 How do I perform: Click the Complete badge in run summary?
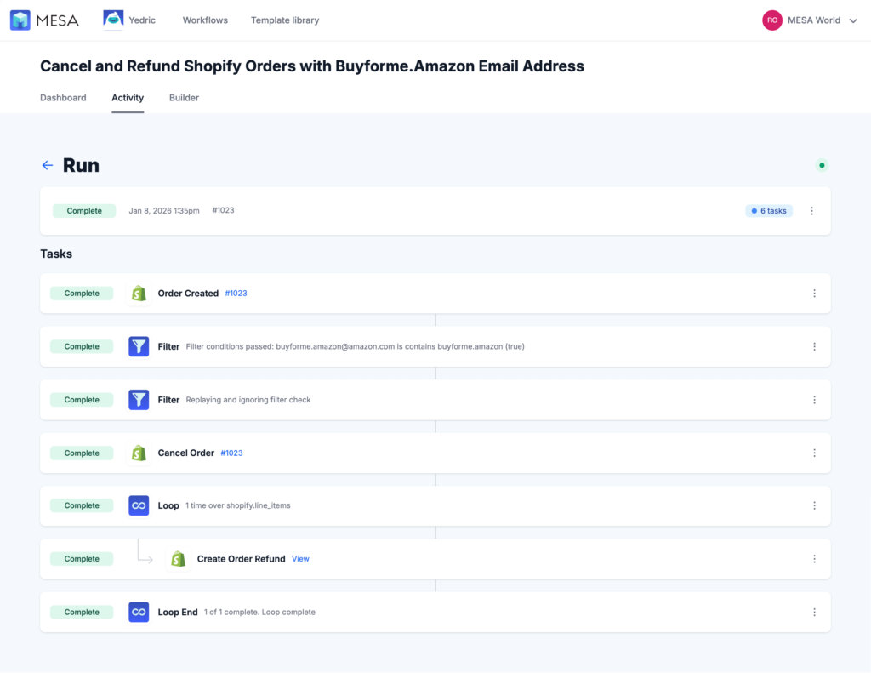tap(84, 211)
